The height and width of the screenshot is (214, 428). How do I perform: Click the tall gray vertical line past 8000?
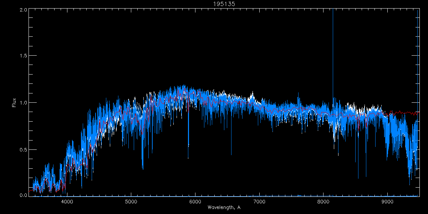(333, 53)
